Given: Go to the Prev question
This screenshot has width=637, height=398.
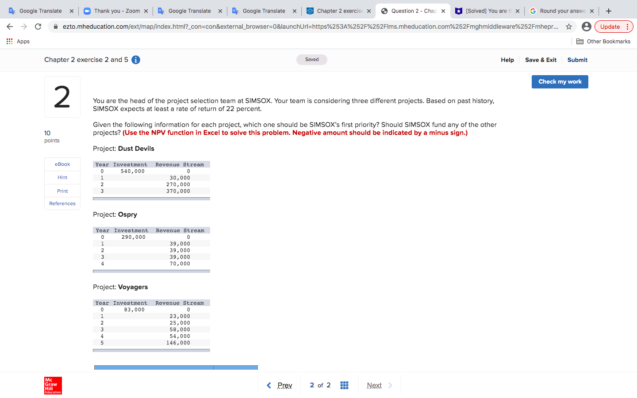Looking at the screenshot, I should (x=280, y=385).
